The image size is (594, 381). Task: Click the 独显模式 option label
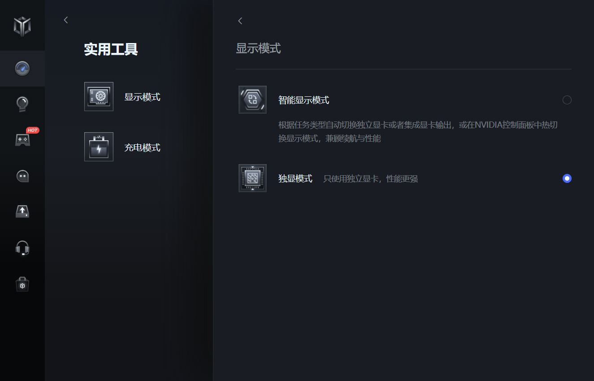click(x=295, y=178)
